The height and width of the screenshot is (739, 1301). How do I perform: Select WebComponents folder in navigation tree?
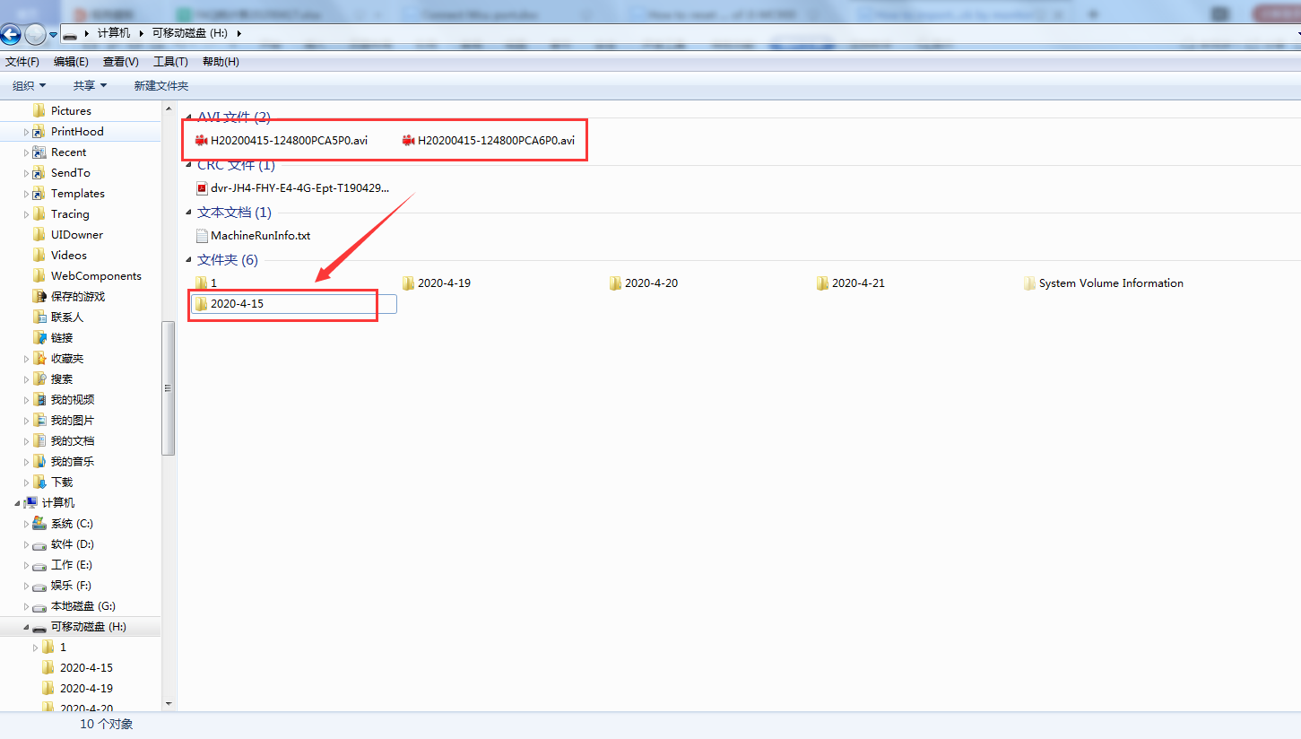[x=96, y=276]
